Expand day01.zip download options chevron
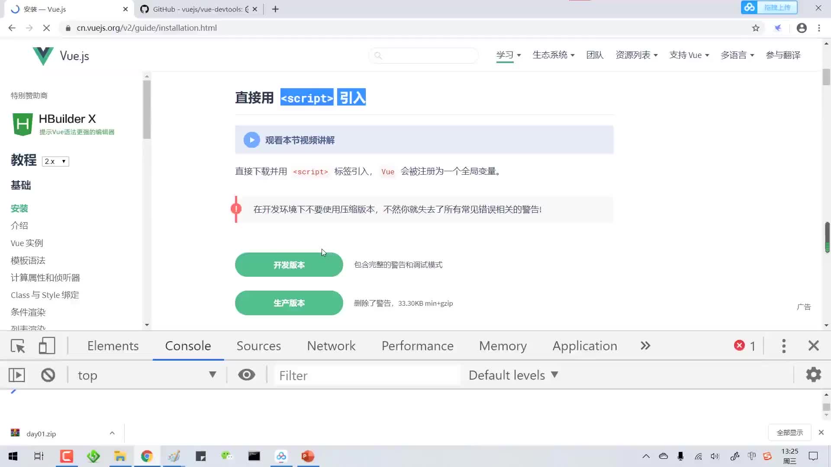Image resolution: width=831 pixels, height=467 pixels. (x=112, y=433)
